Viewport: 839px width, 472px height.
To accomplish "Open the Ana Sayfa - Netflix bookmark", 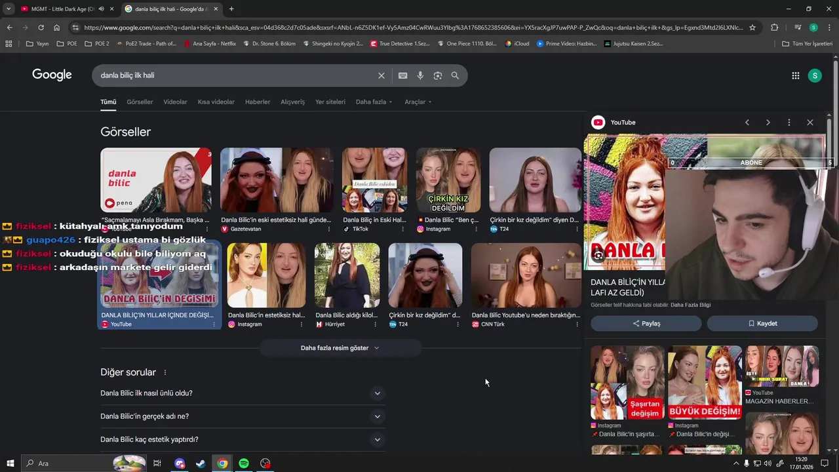I will (x=210, y=44).
